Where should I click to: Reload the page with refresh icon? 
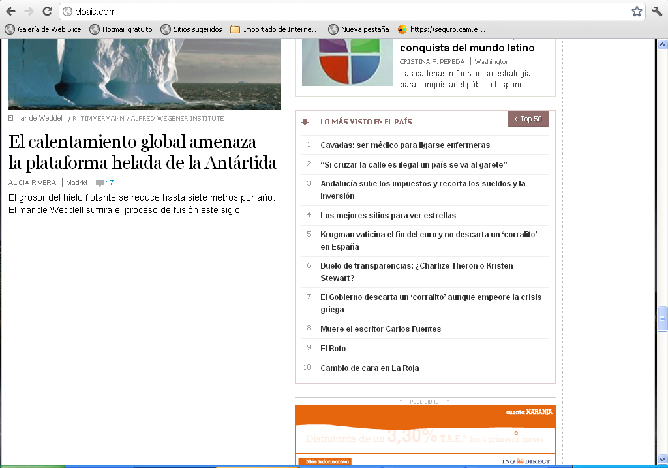pyautogui.click(x=47, y=11)
